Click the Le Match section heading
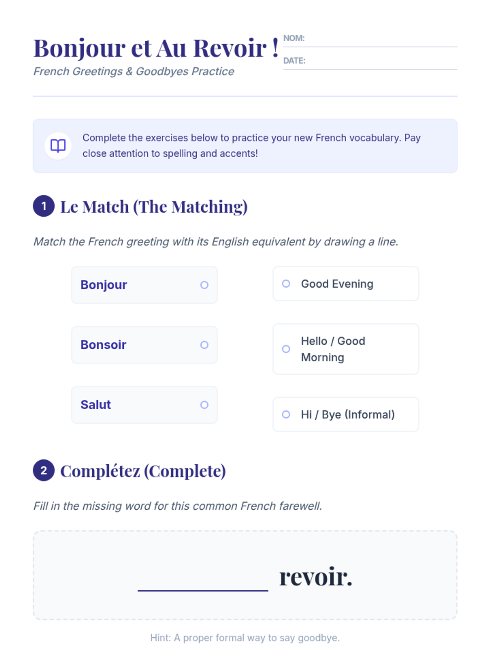The height and width of the screenshot is (654, 490). (x=154, y=207)
